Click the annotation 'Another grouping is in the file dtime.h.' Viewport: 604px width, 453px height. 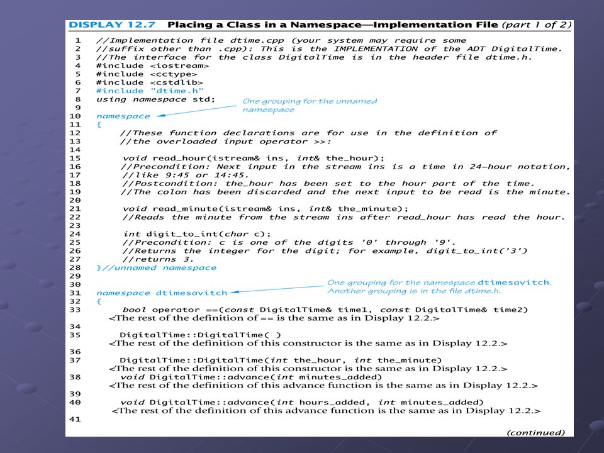[414, 291]
